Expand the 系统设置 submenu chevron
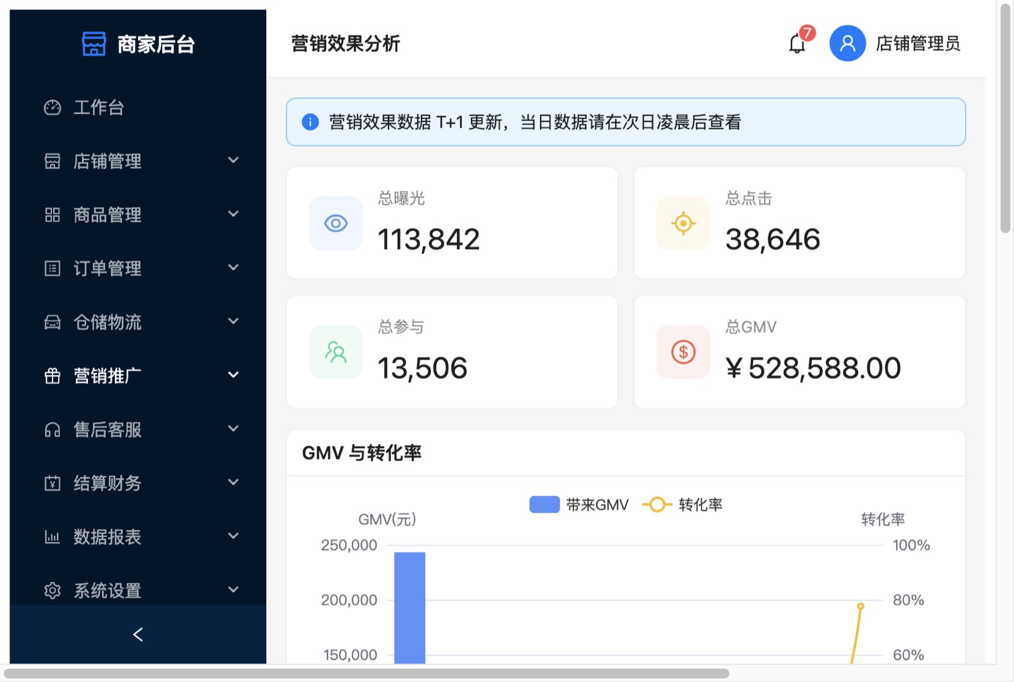Screen dimensions: 1014x682 [233, 590]
